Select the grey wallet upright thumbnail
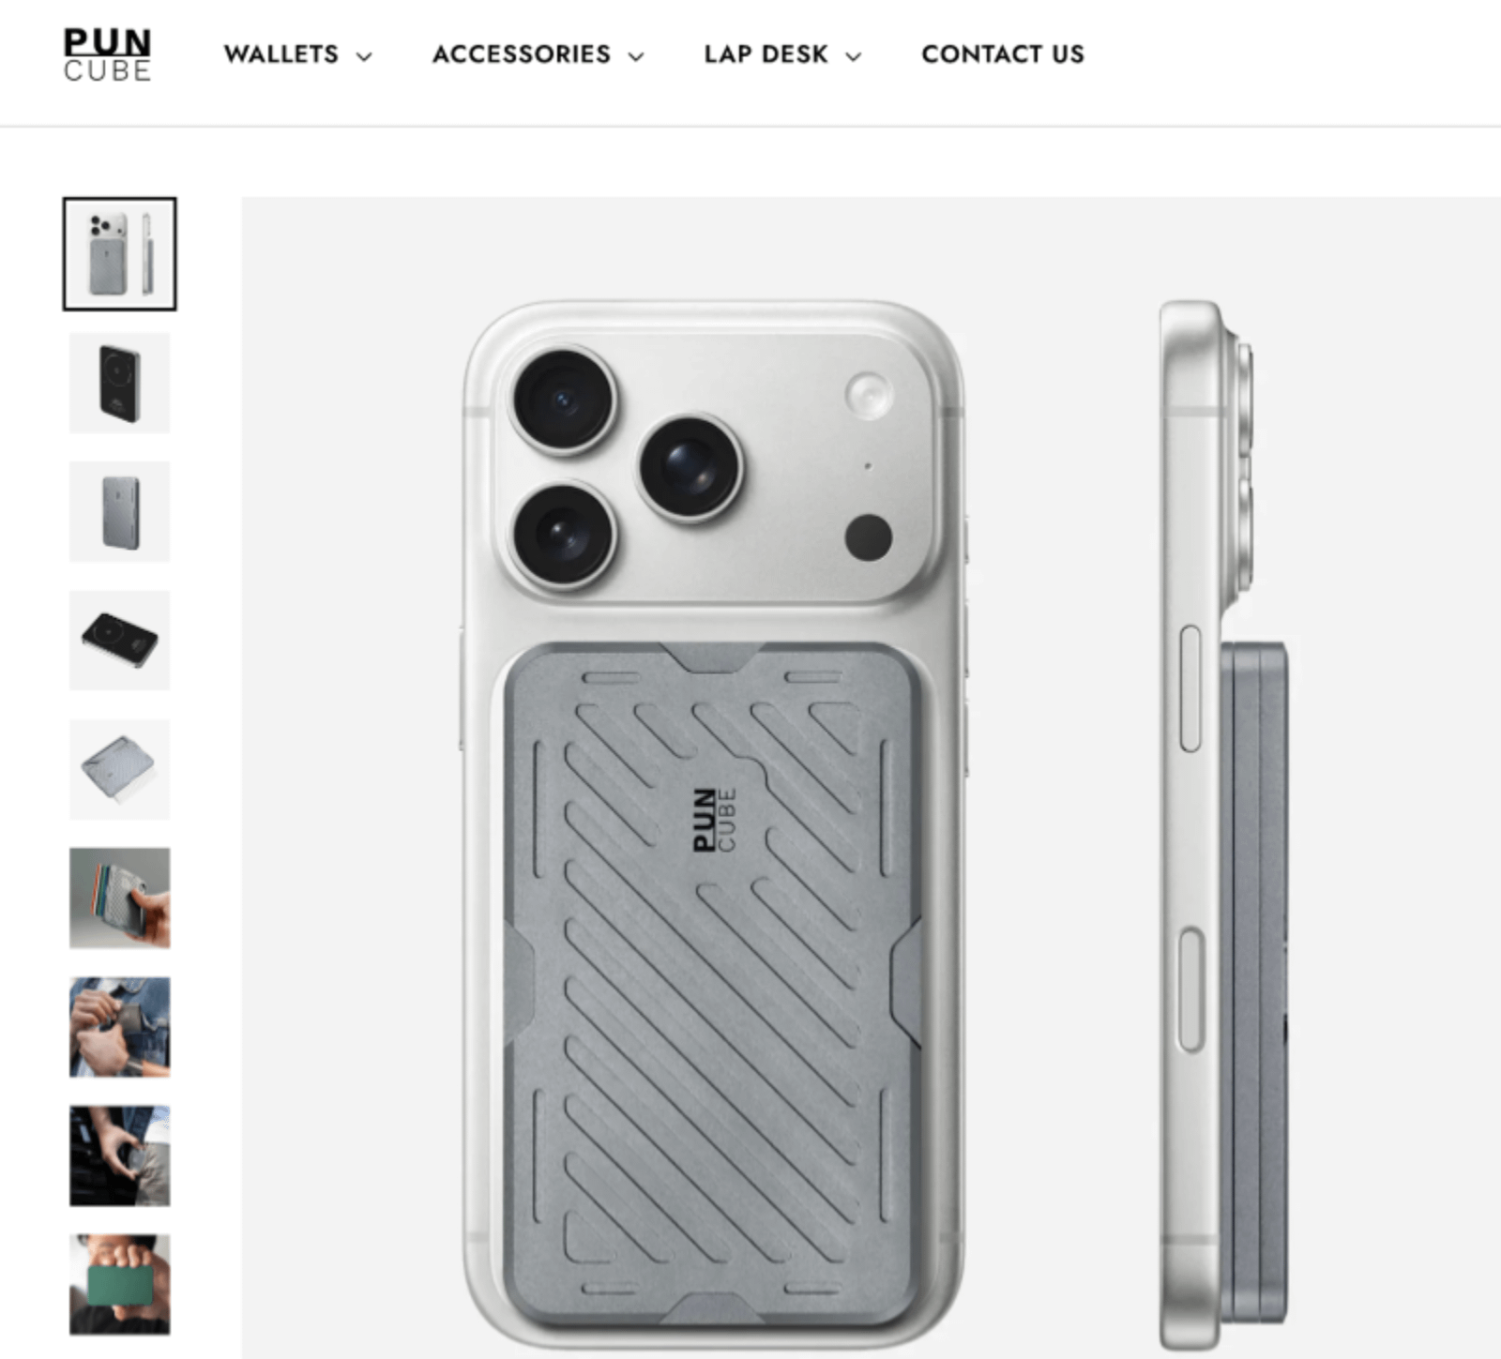Screen dimensions: 1501x1359 click(x=120, y=511)
